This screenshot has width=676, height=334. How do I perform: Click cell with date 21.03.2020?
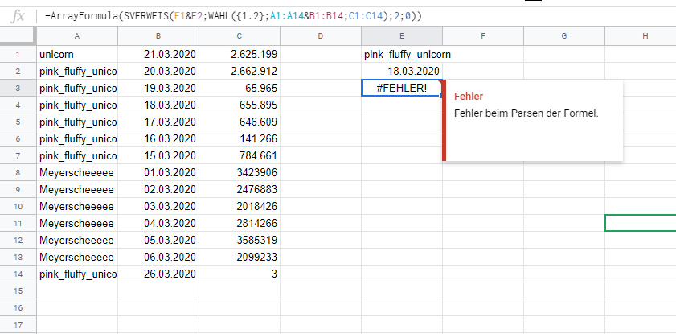tap(158, 55)
